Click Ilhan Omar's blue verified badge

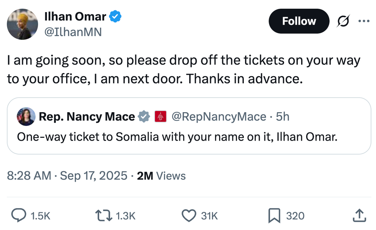(x=115, y=16)
